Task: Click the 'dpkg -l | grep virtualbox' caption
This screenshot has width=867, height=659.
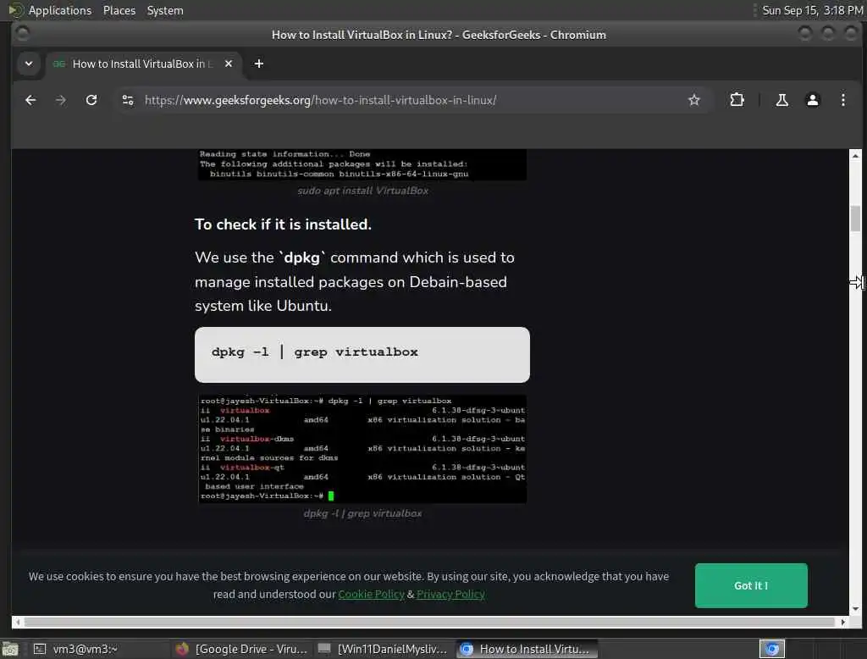Action: click(362, 513)
